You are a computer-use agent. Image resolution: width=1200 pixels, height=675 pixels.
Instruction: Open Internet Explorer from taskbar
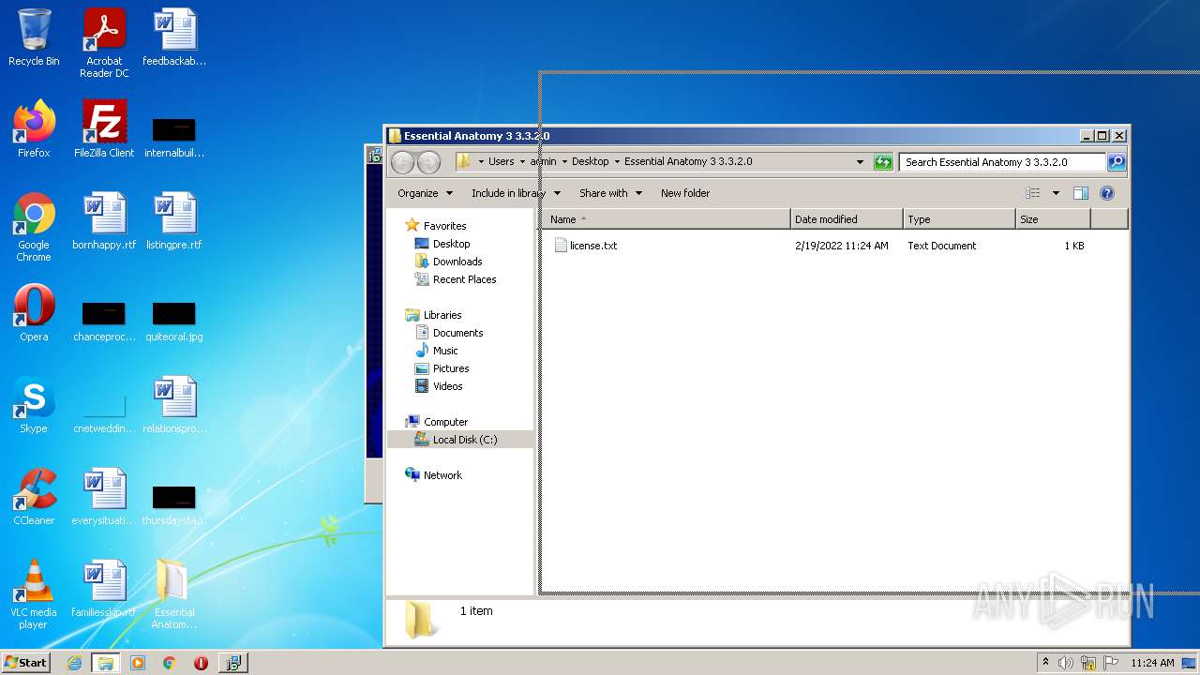pos(74,663)
